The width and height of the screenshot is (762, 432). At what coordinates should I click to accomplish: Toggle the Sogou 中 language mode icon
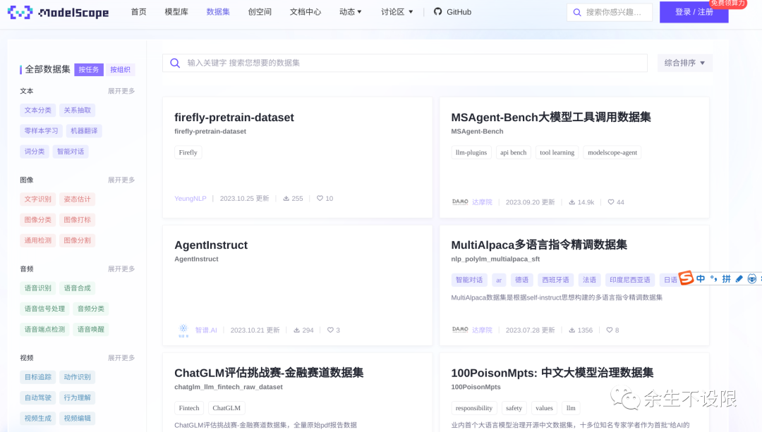point(701,278)
